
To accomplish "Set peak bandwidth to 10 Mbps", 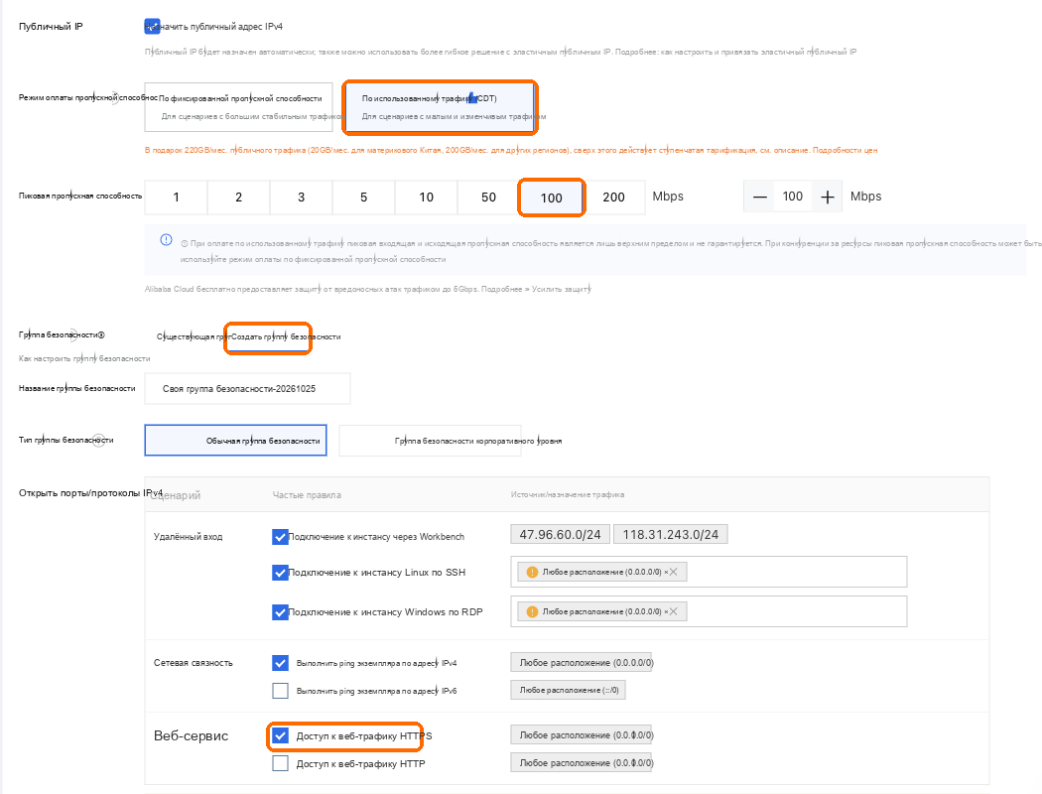I will point(426,198).
